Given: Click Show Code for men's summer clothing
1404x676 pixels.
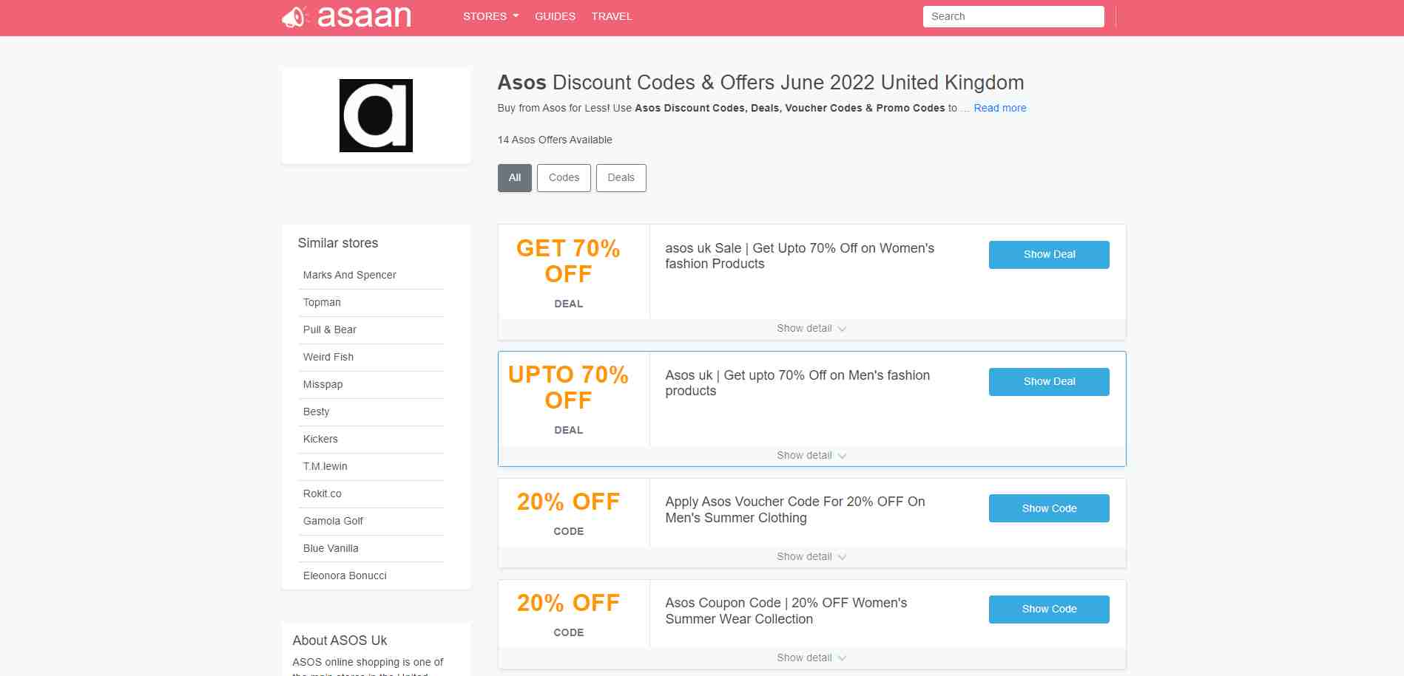Looking at the screenshot, I should coord(1048,508).
